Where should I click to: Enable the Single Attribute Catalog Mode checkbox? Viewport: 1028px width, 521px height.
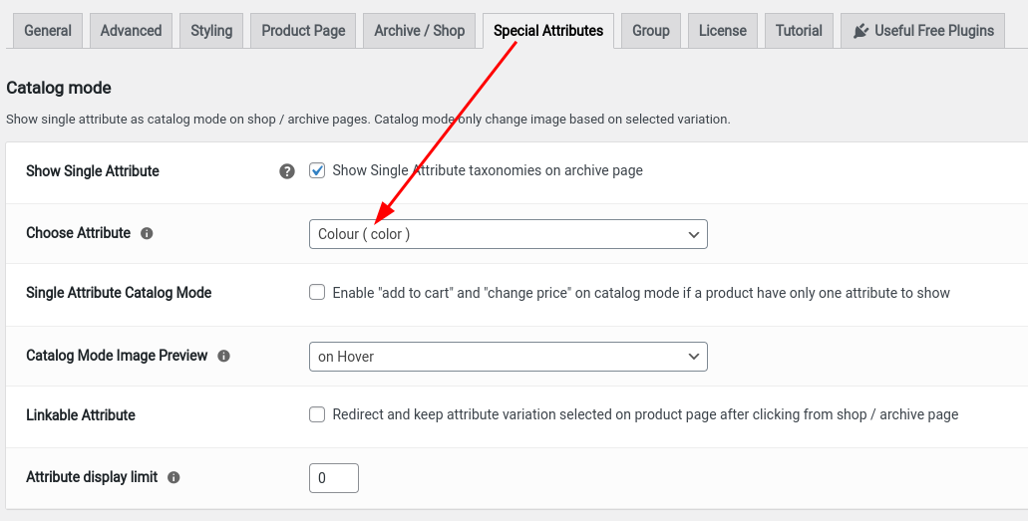point(317,292)
